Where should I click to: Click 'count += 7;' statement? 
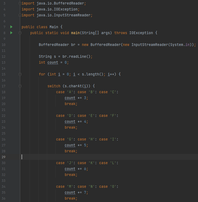click(76, 193)
